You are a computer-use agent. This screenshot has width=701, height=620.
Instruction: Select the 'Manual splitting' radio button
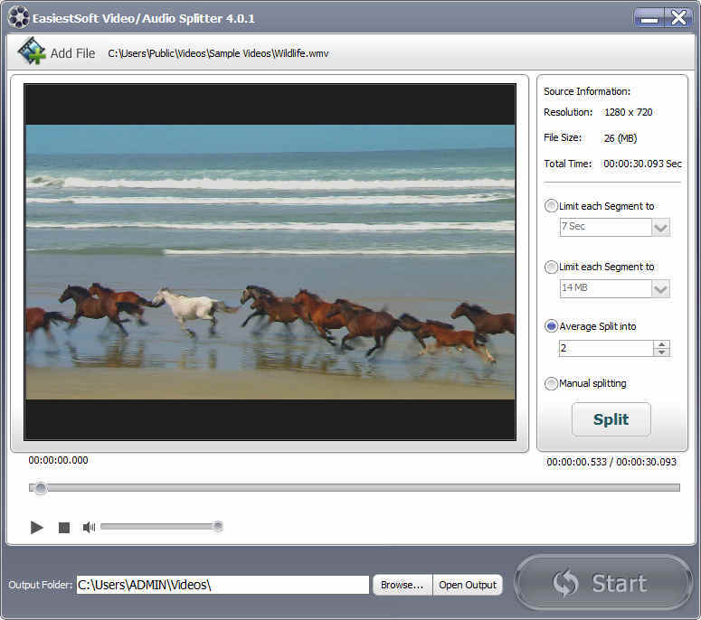point(551,383)
